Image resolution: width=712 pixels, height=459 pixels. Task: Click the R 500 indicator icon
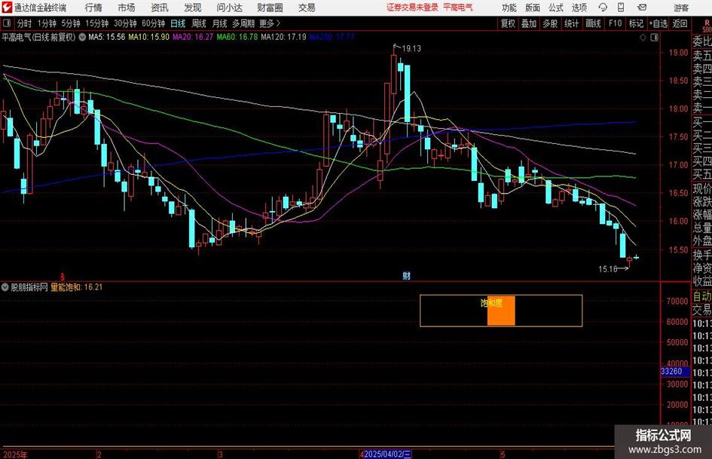(x=707, y=26)
